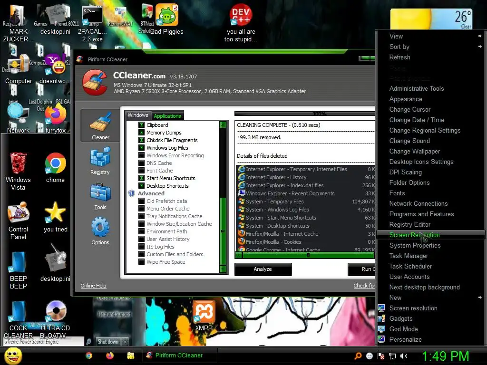This screenshot has height=365, width=487.
Task: Click the CCleaner logo in the header
Action: click(x=95, y=82)
